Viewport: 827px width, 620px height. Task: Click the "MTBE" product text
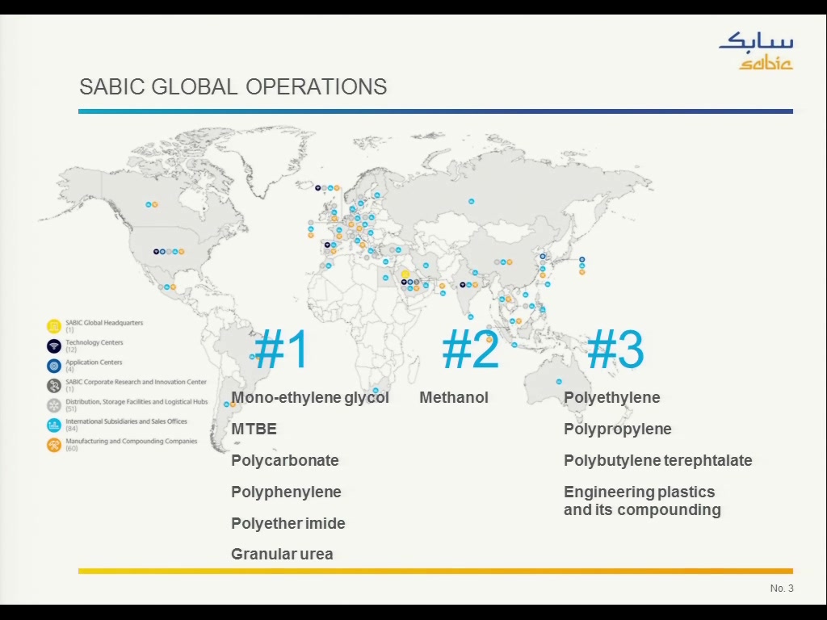click(x=254, y=429)
